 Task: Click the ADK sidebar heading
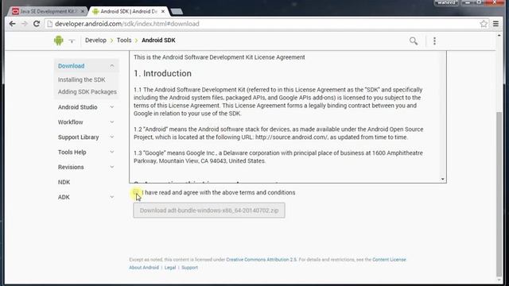(64, 197)
